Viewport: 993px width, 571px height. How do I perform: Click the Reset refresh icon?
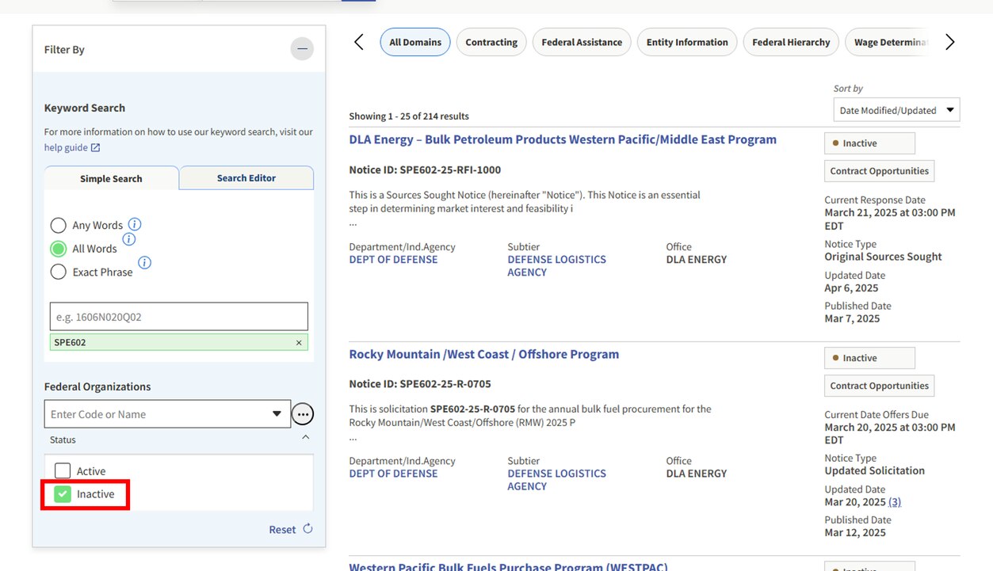(307, 529)
